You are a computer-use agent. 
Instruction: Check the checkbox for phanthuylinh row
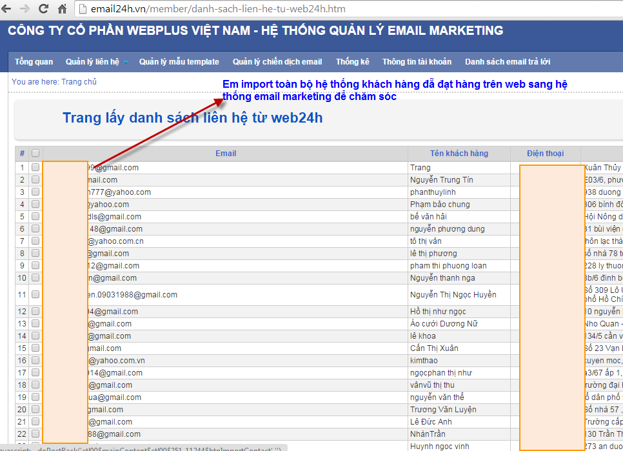tap(35, 192)
